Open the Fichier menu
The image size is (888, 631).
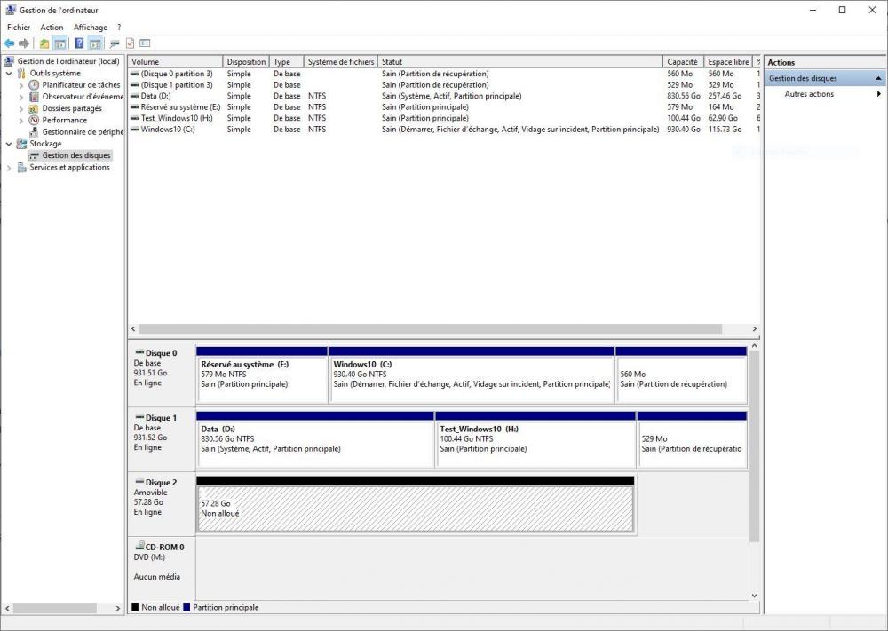[19, 28]
